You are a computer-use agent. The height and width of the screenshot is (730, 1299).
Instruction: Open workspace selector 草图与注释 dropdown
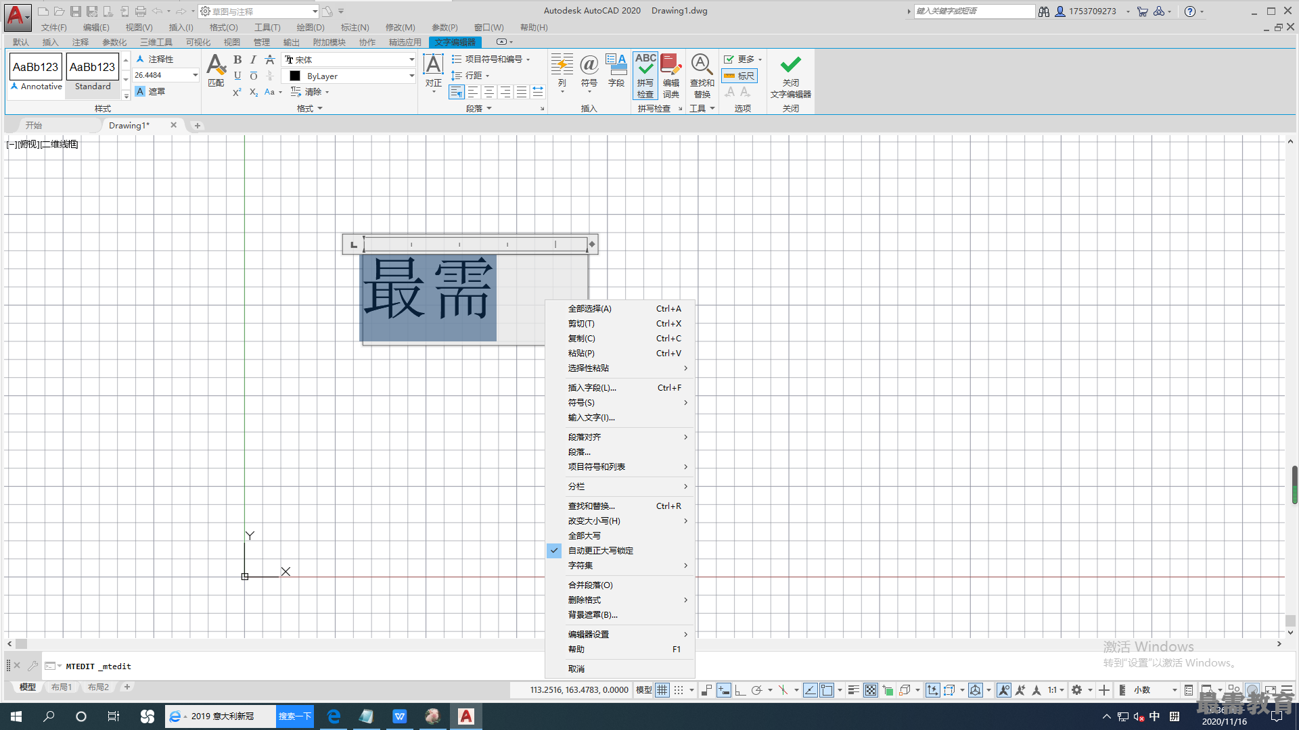click(x=315, y=11)
